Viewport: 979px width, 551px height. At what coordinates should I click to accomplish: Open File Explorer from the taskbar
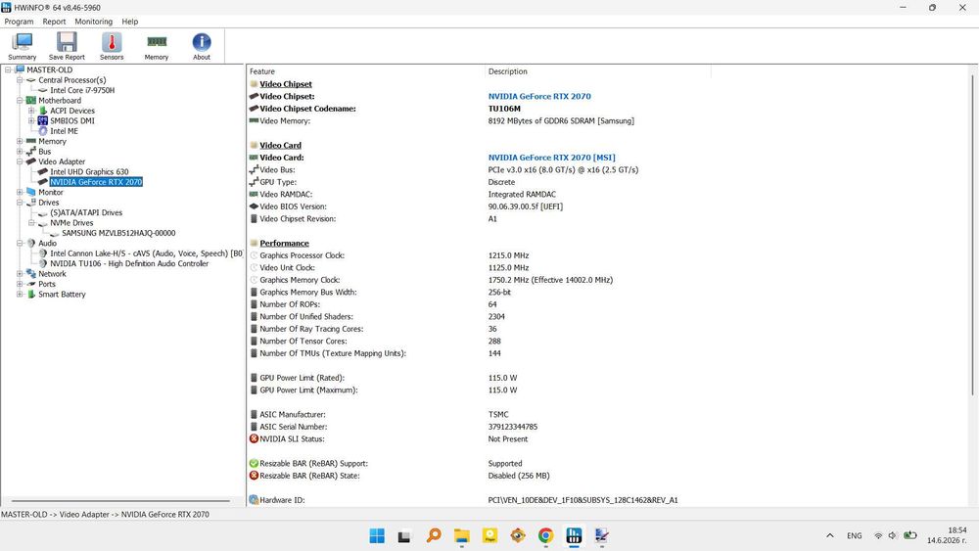coord(462,535)
